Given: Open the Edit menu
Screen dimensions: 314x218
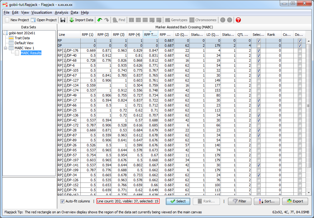Looking at the screenshot, I should pyautogui.click(x=15, y=12).
